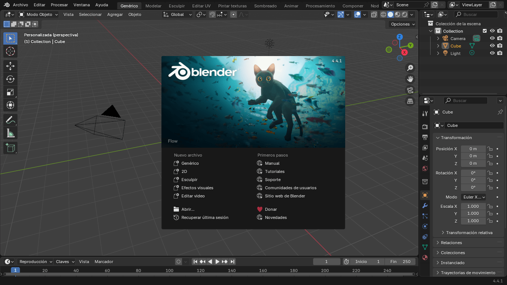Open the Global orientation dropdown
Image resolution: width=507 pixels, height=285 pixels.
[178, 14]
